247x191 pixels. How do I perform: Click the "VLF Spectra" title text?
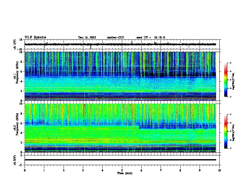click(x=35, y=37)
